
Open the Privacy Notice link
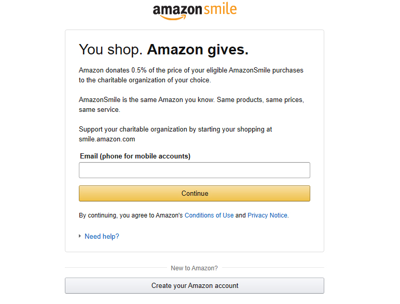tap(267, 215)
